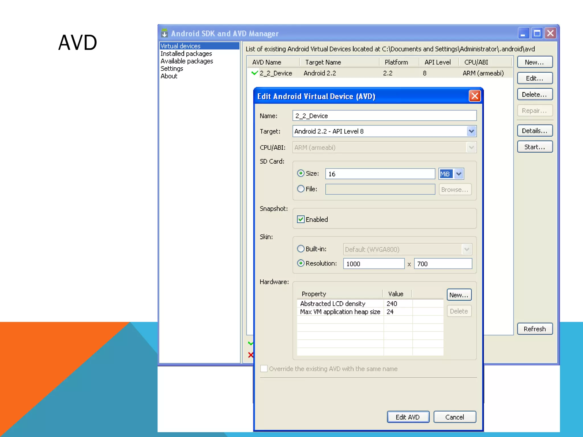Select the SD Card Size radio button
This screenshot has height=437, width=583.
click(x=301, y=173)
